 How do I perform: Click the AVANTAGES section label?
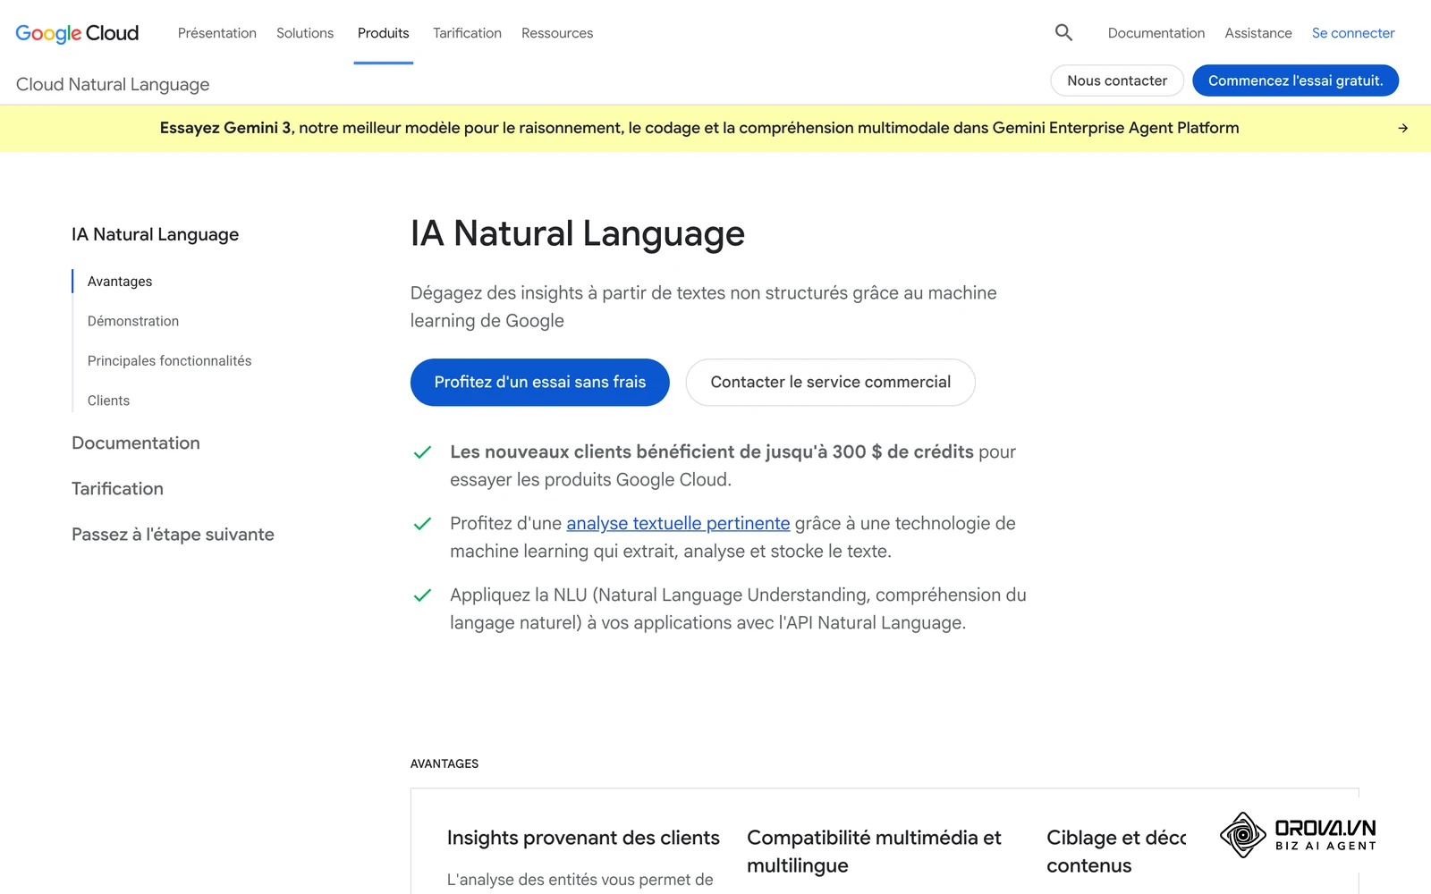click(x=445, y=763)
